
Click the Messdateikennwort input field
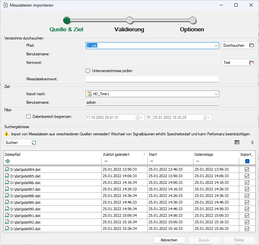[152, 79]
